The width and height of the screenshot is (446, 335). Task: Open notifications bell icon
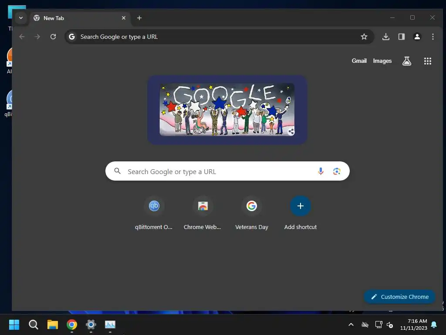(434, 325)
